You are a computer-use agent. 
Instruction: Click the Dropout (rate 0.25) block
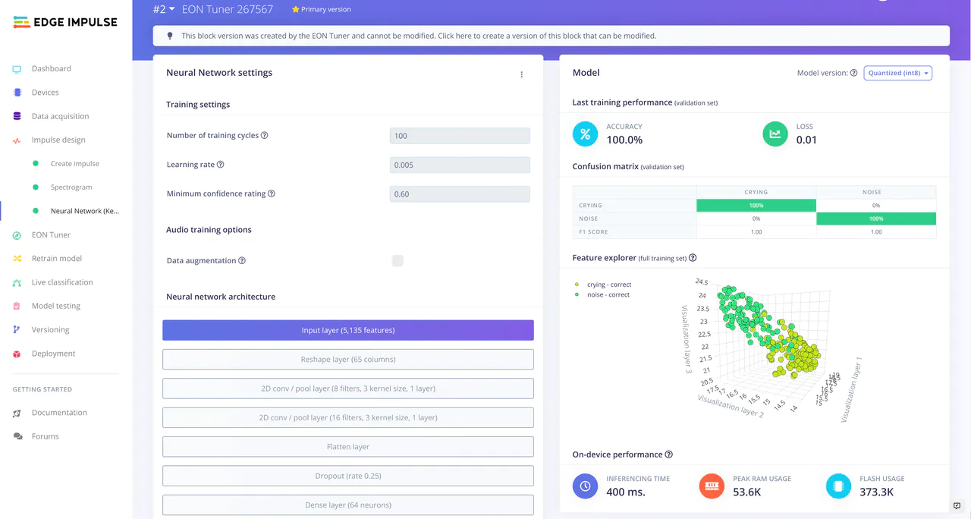pos(348,476)
